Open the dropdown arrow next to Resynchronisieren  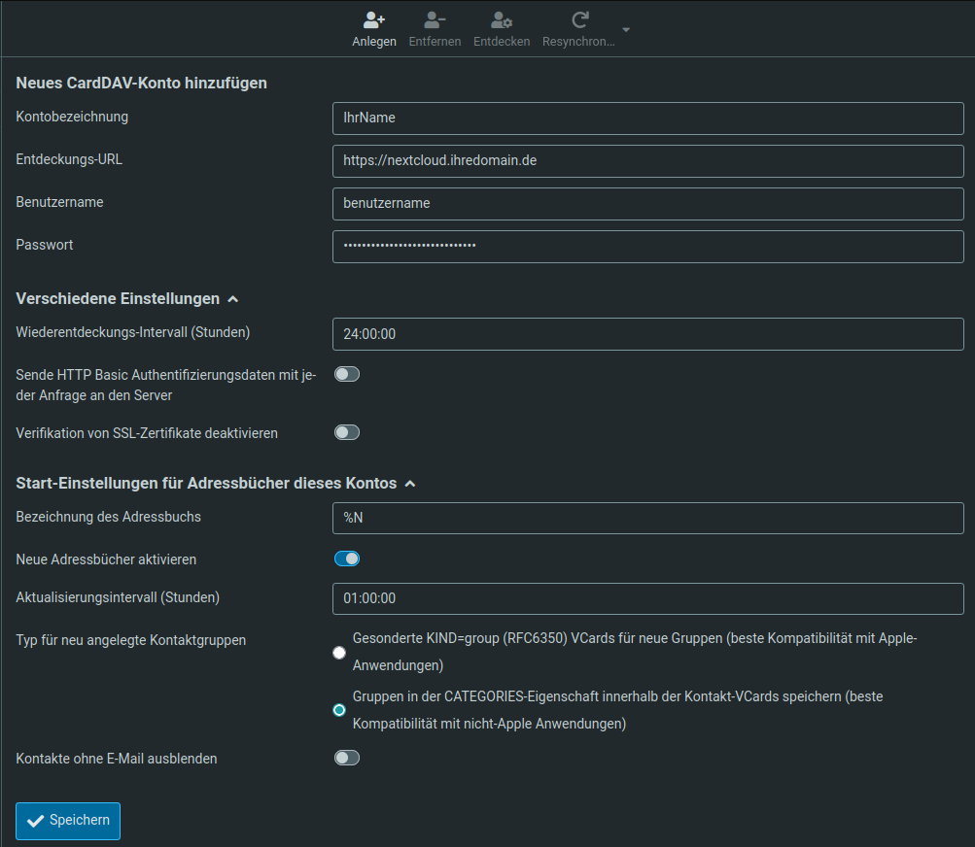point(626,30)
